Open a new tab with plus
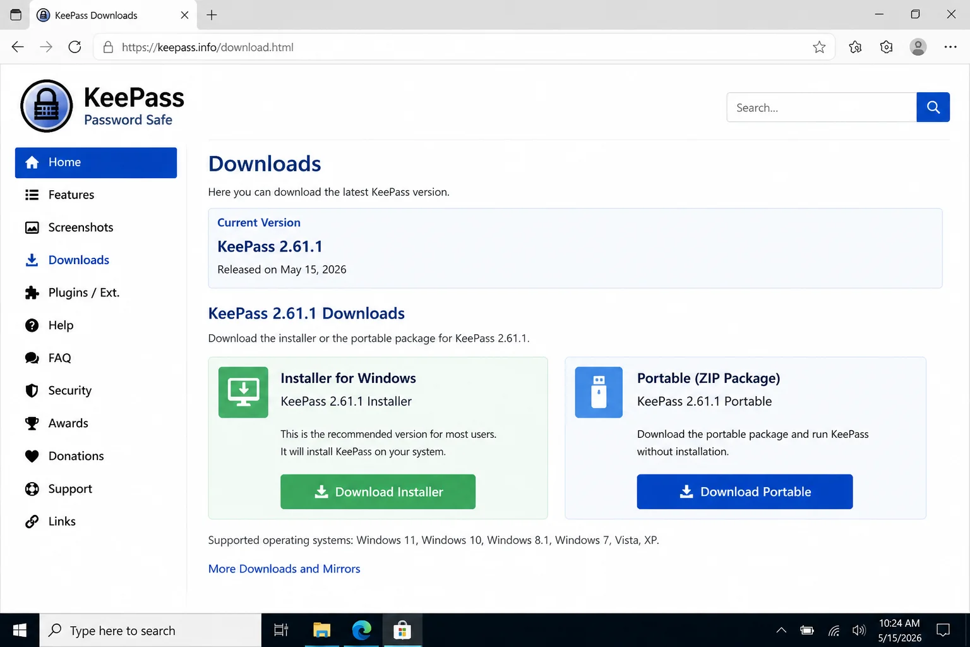The image size is (970, 647). click(x=212, y=15)
